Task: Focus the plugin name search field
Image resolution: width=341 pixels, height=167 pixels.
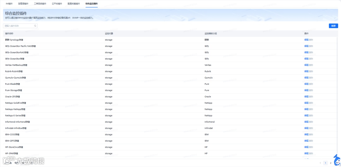Action: pos(20,26)
